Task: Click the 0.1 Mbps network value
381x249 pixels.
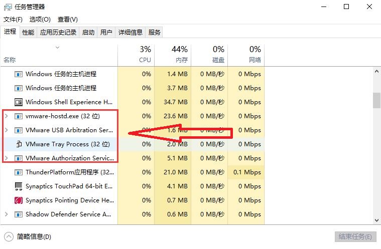Action: pos(247,172)
